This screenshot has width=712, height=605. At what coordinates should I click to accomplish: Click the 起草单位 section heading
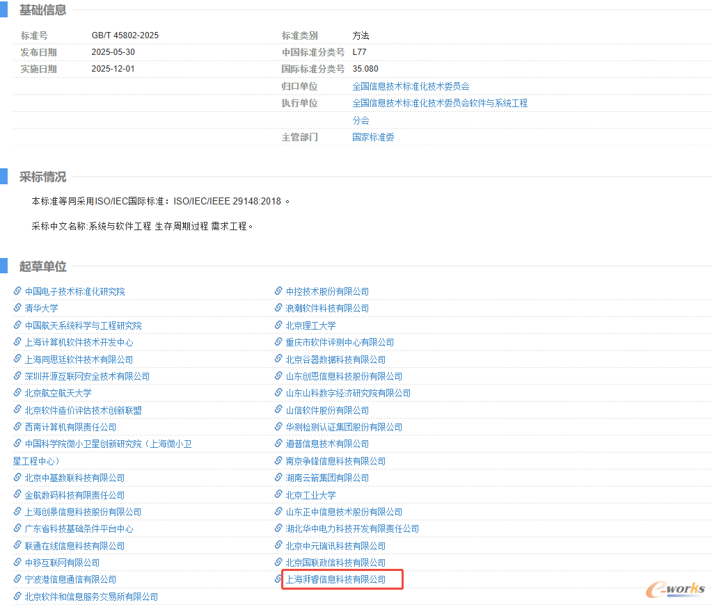click(42, 266)
